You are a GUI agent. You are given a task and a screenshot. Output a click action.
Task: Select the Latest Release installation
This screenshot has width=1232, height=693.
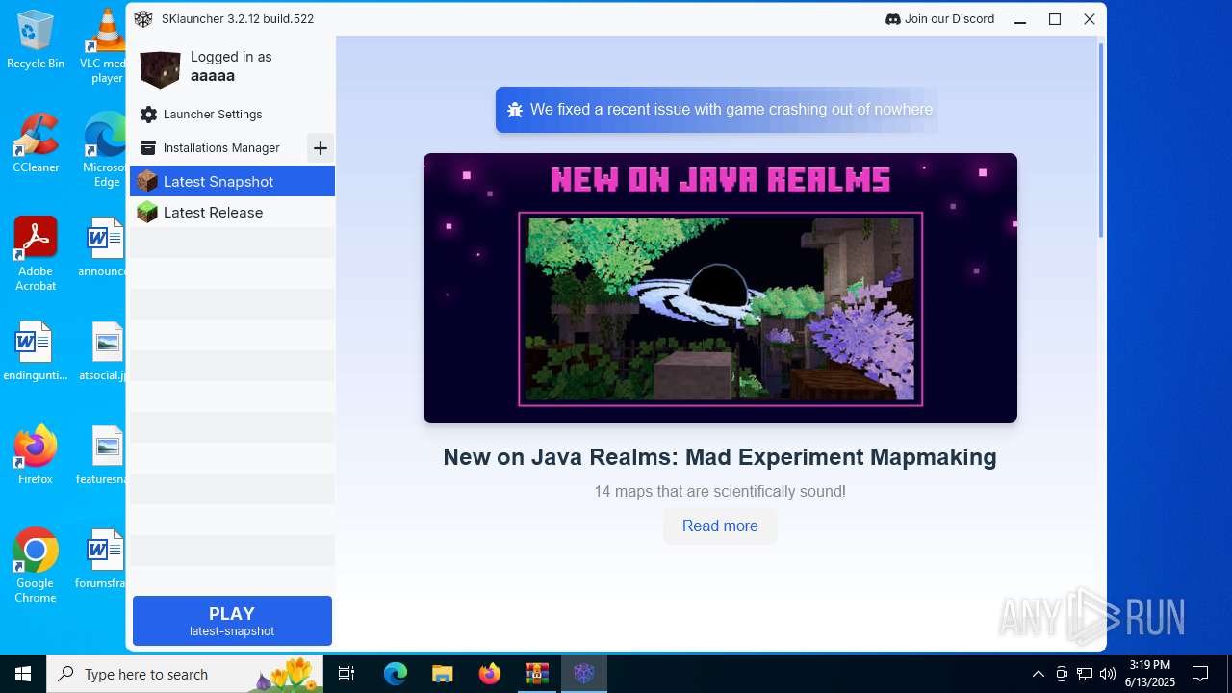(232, 212)
